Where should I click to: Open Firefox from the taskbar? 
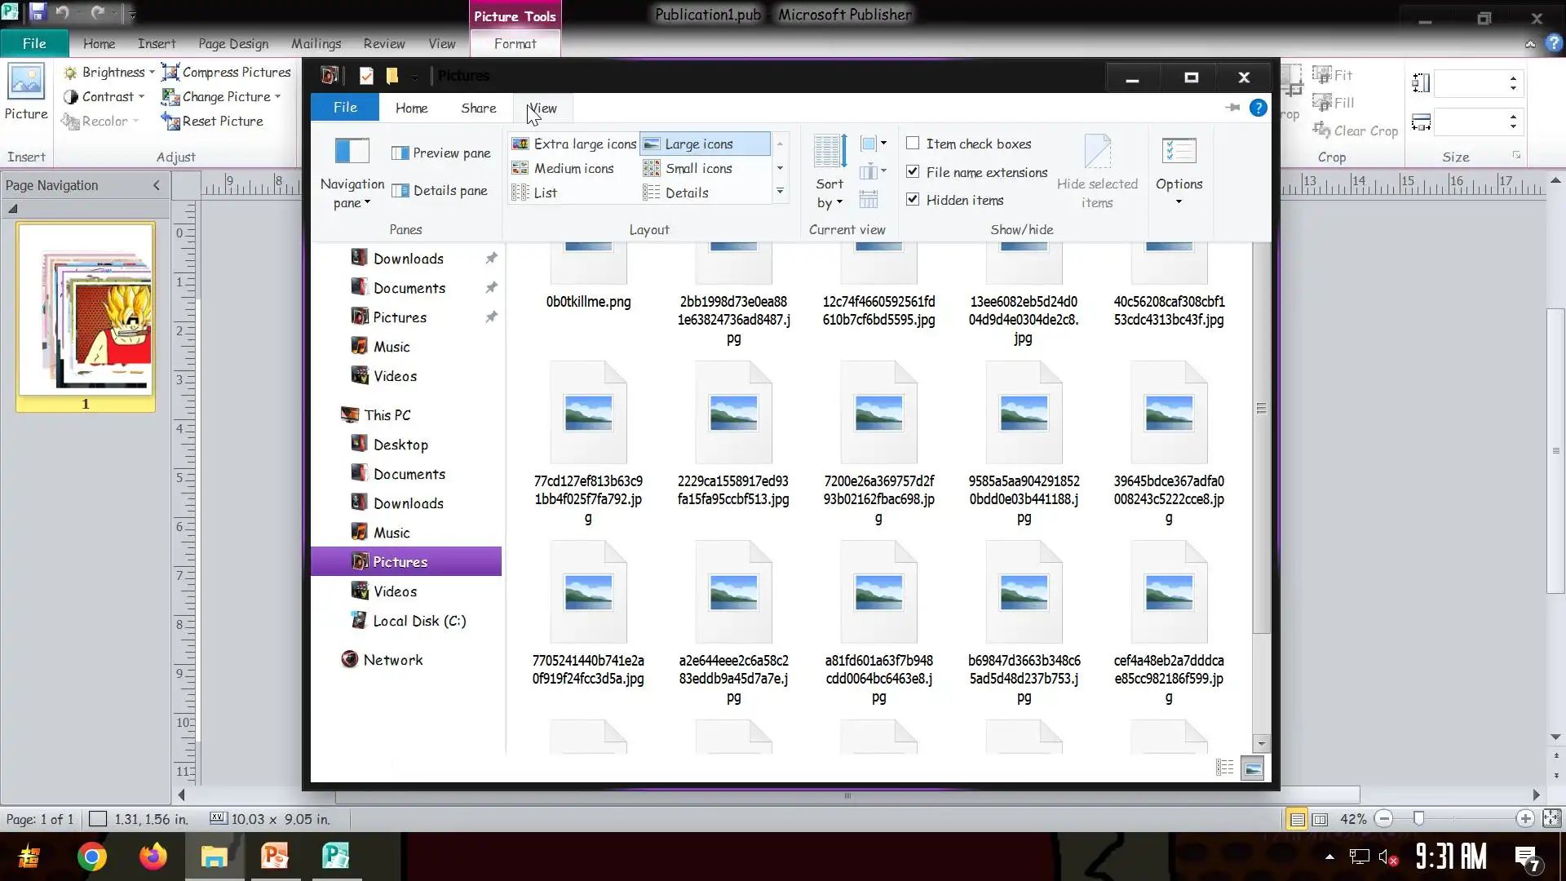[x=153, y=857]
